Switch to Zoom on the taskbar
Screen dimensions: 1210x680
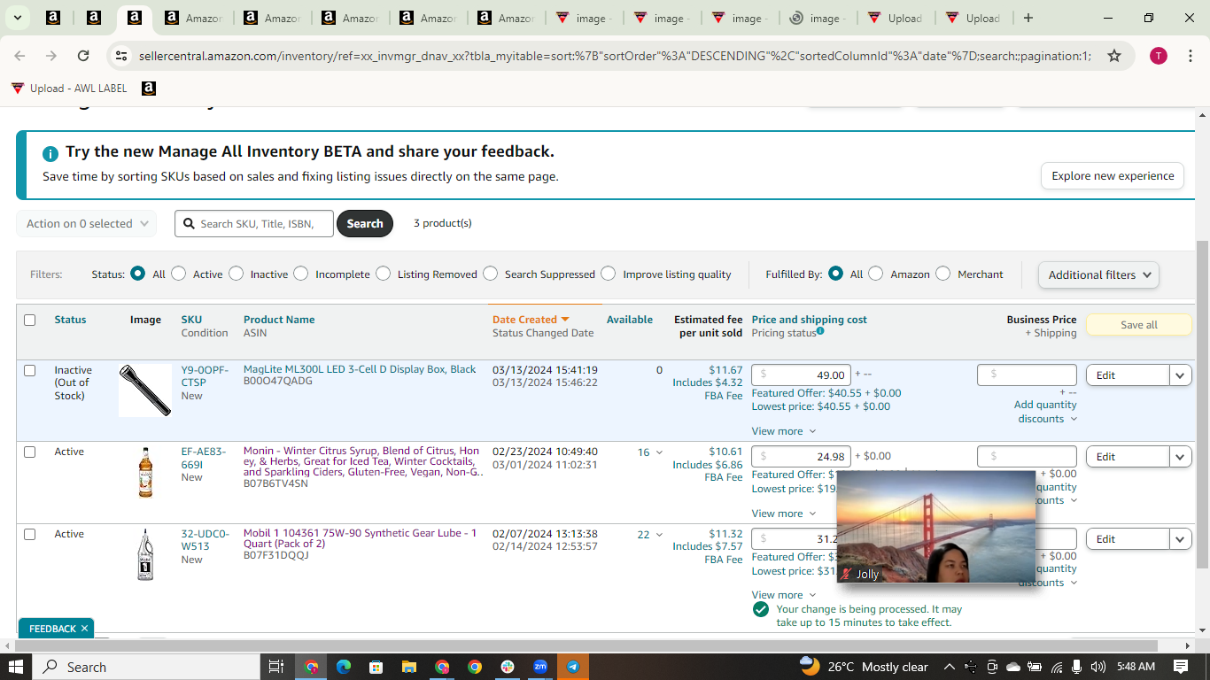coord(540,667)
